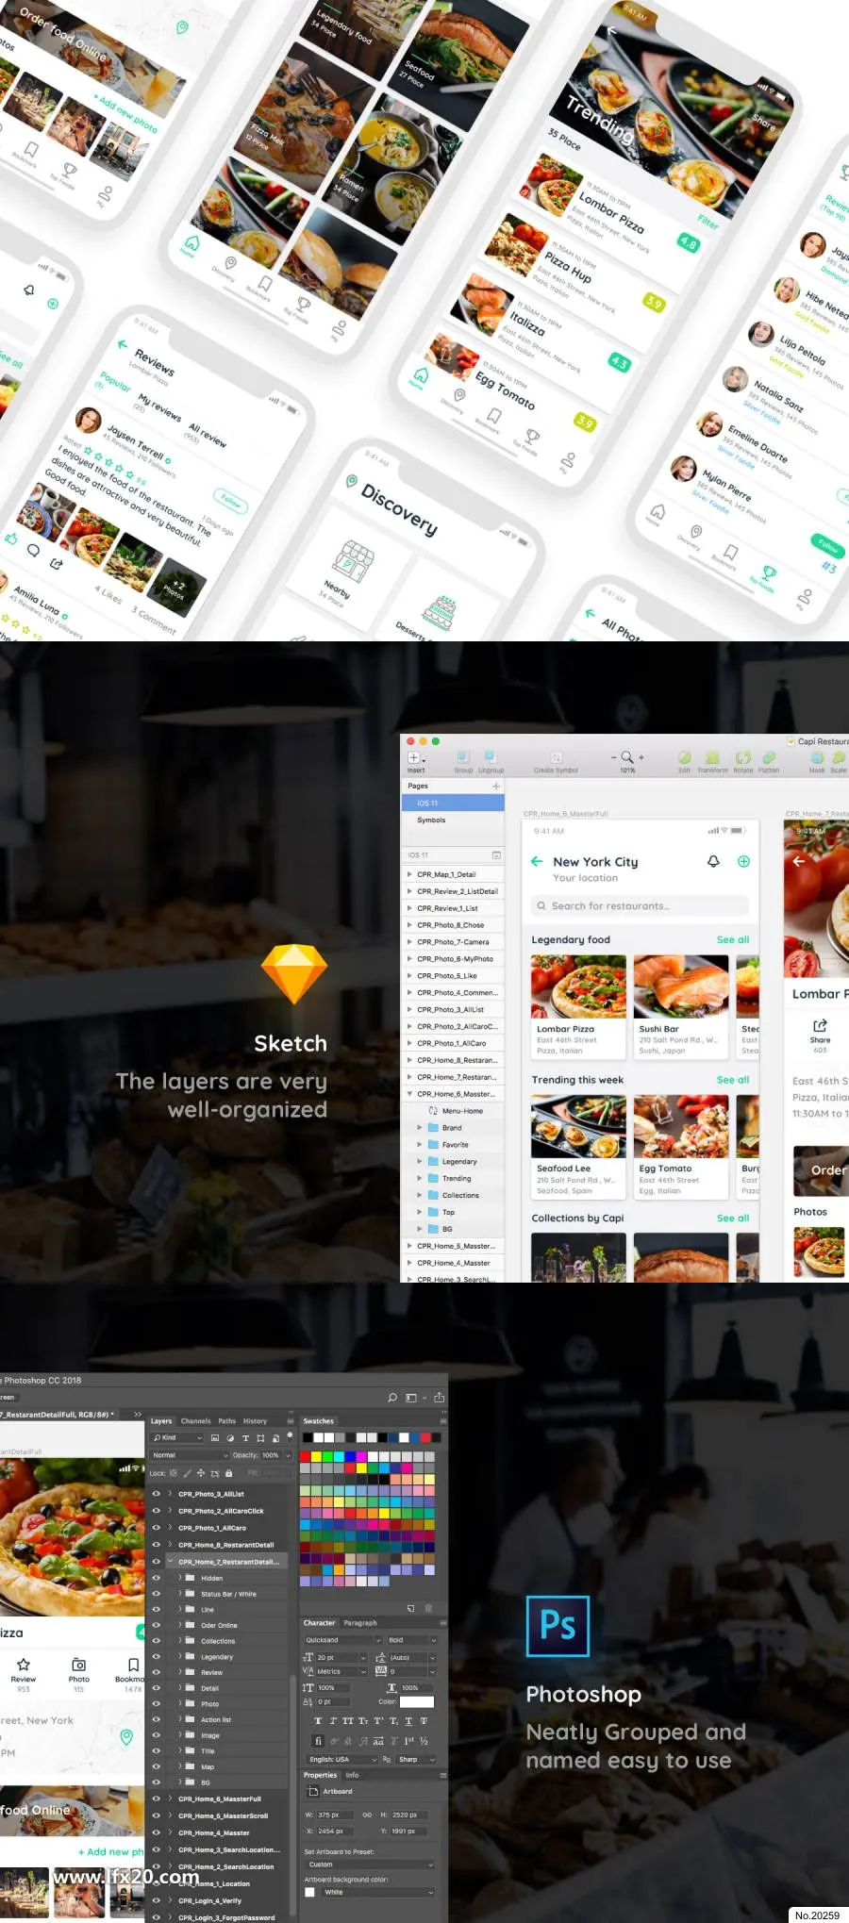
Task: Expand the Brand folder in Sketch
Action: point(420,1127)
